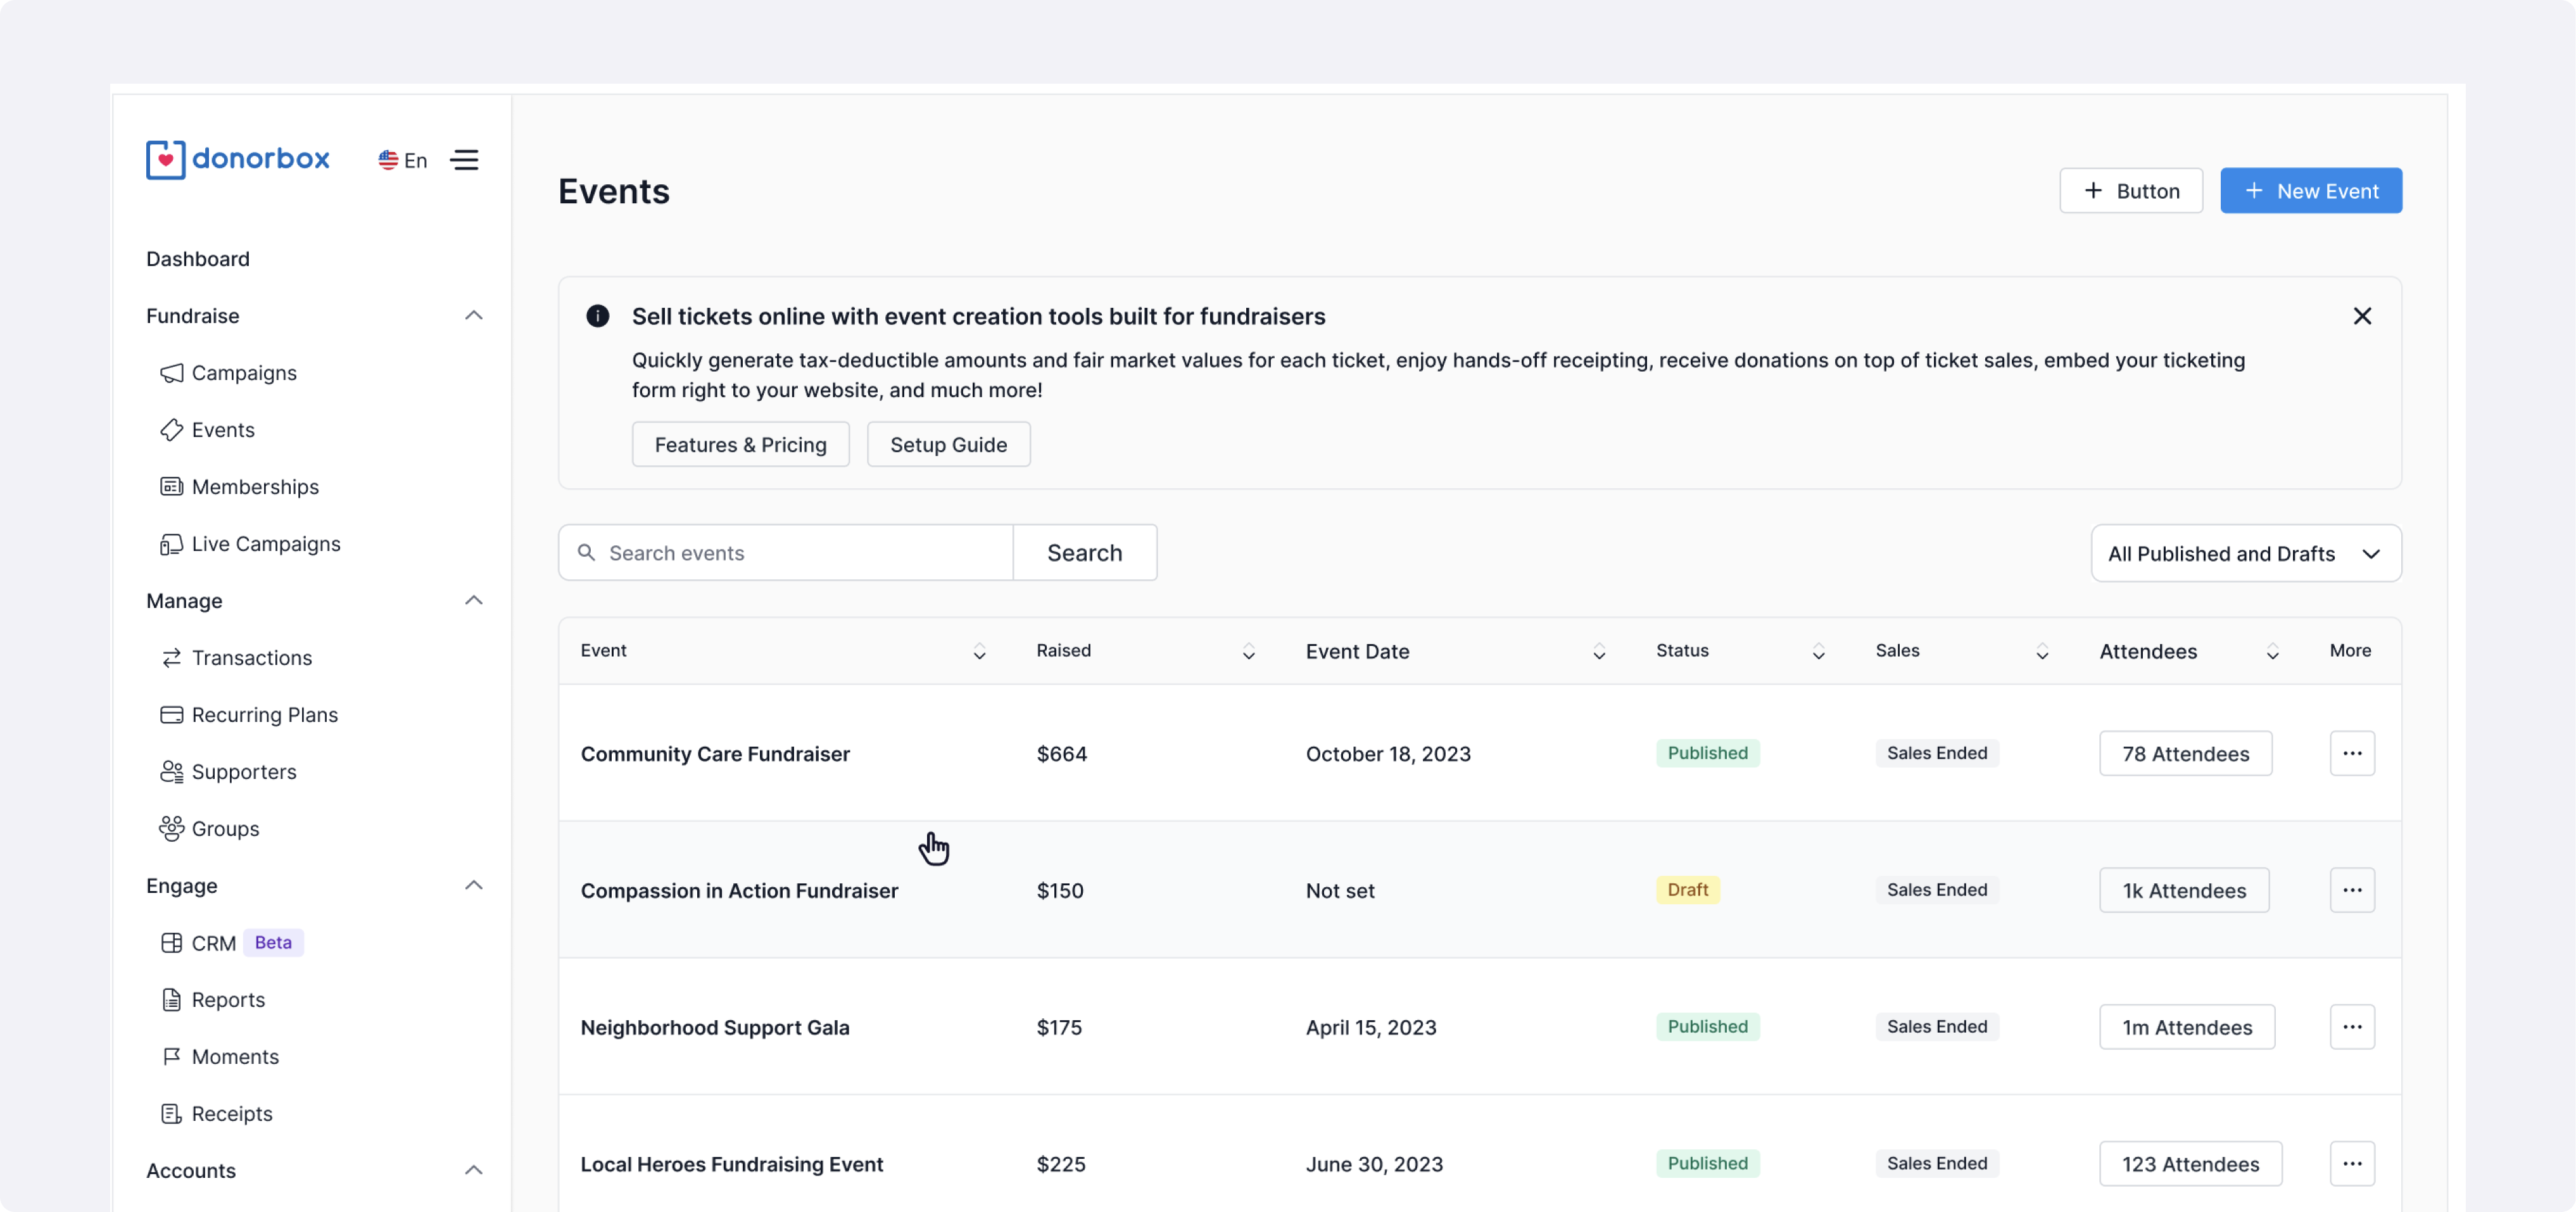The height and width of the screenshot is (1212, 2576).
Task: Open the All Published and Drafts dropdown
Action: (2245, 554)
